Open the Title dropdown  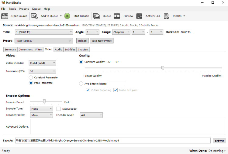coord(44,32)
